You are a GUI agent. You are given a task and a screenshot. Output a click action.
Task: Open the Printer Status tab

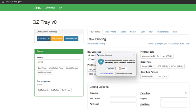pyautogui.click(x=163, y=32)
